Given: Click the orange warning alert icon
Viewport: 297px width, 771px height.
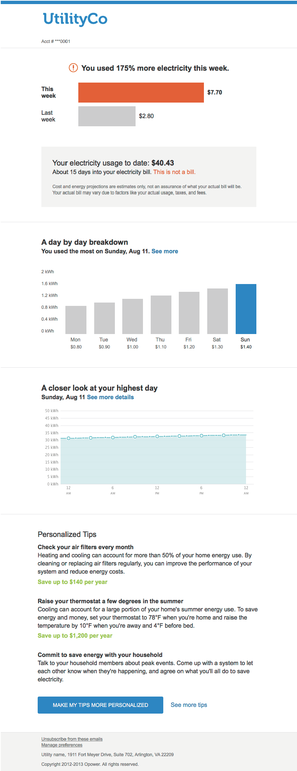Looking at the screenshot, I should (x=73, y=68).
